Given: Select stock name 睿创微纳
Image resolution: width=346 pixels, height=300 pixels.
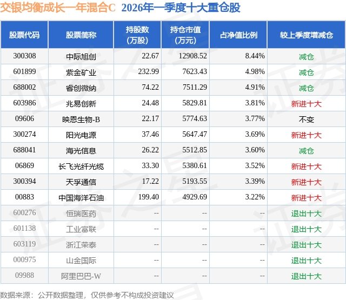Looking at the screenshot, I should (81, 88).
